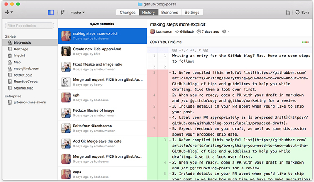Screen dimensions: 314x182
Task: Select commit 'Edits from @kcshearon'
Action: pyautogui.click(x=102, y=128)
